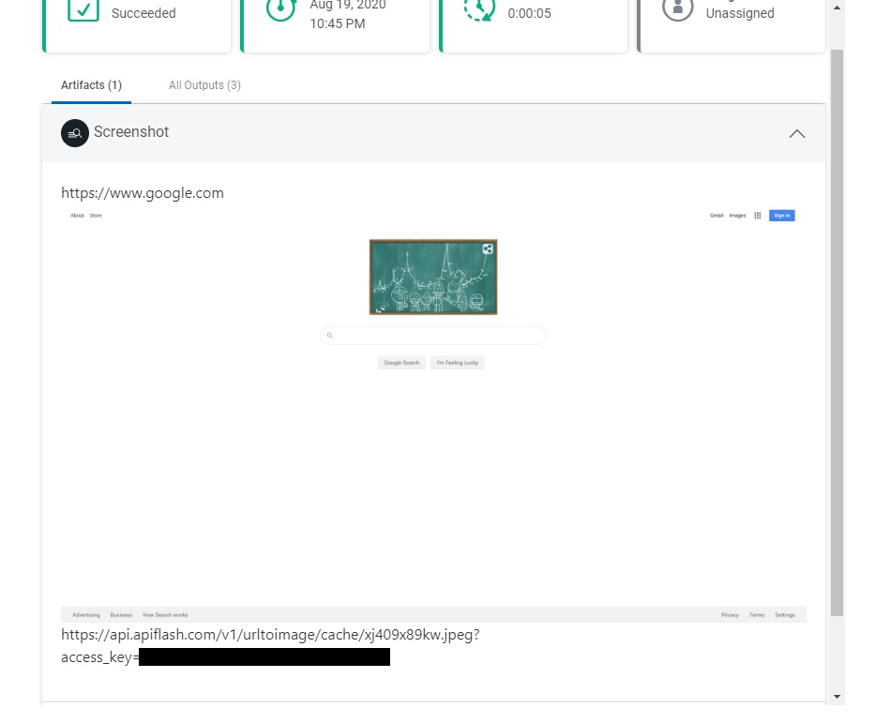891x723 pixels.
Task: Click the "Succeeded" status text
Action: pyautogui.click(x=143, y=13)
